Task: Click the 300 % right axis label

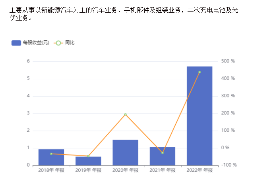Action: (228, 96)
